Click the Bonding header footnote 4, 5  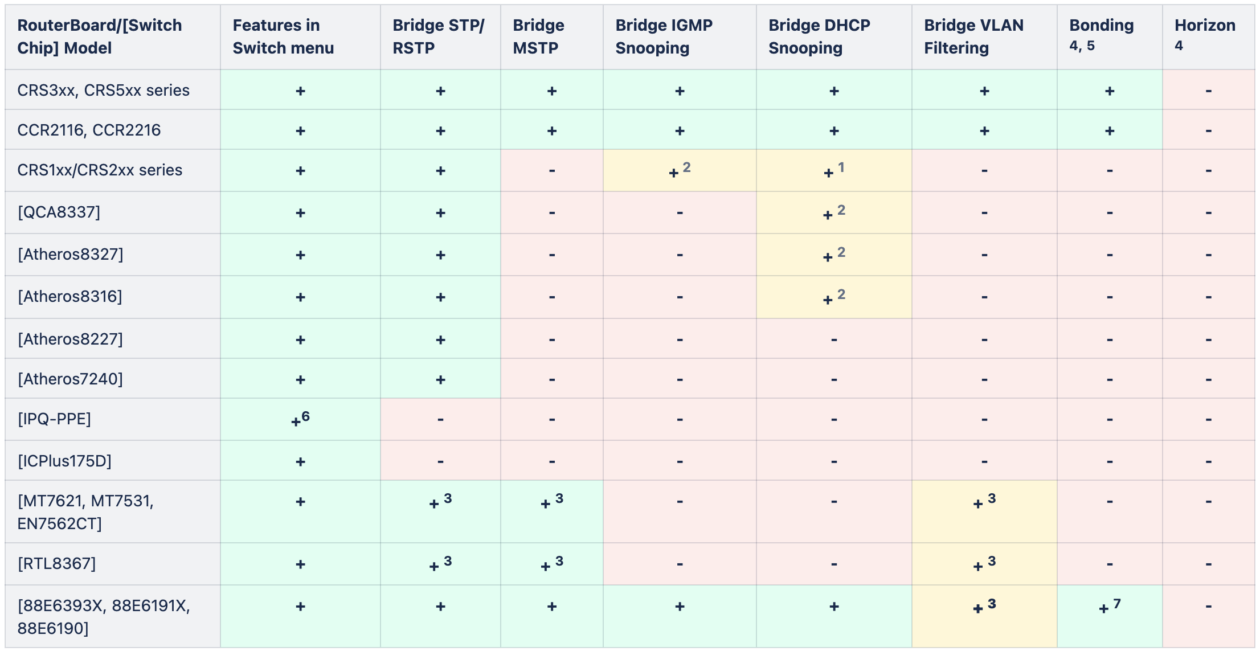[1082, 46]
